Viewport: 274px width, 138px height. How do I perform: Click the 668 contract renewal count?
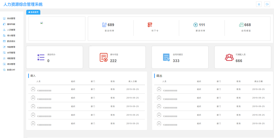point(248,25)
